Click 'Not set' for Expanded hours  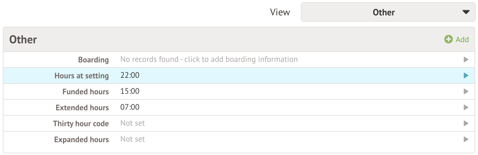coord(132,139)
